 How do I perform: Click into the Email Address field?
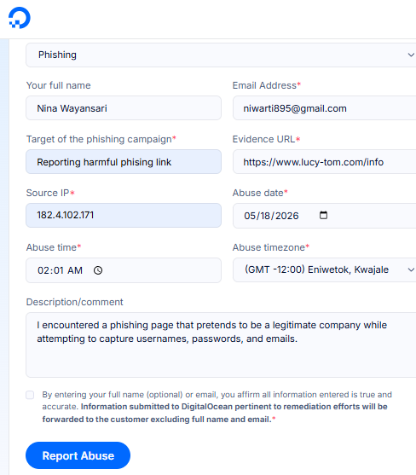pos(324,108)
